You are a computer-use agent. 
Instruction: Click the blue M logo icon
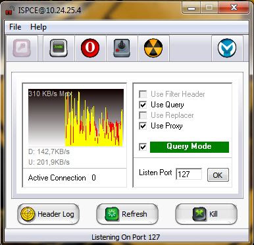227,48
